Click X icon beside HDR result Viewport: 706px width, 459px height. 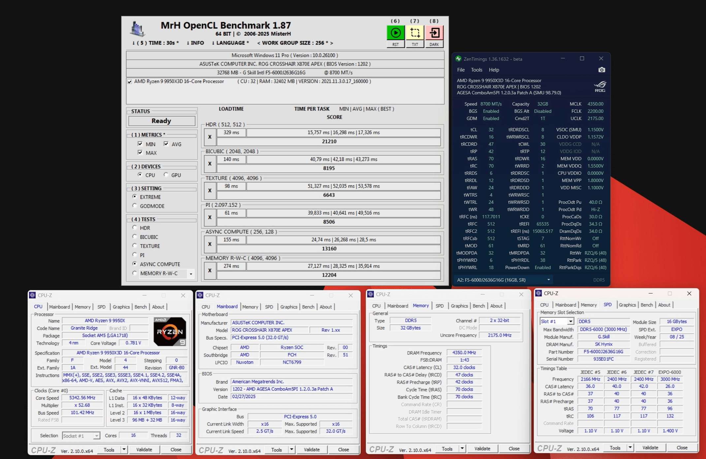point(210,137)
